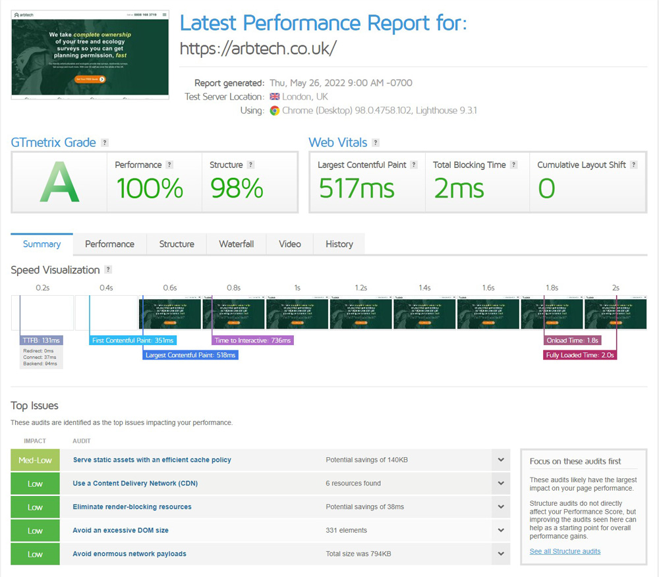The width and height of the screenshot is (659, 577).
Task: Open the GTmetrix Grade help tooltip
Action: pyautogui.click(x=104, y=142)
